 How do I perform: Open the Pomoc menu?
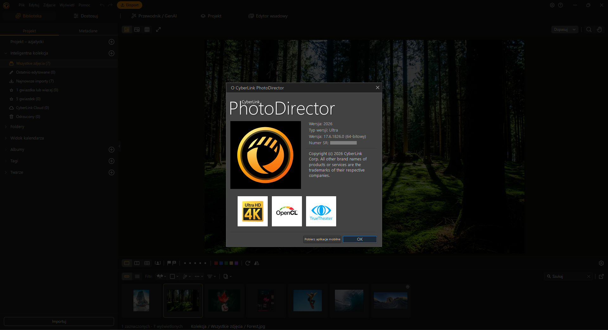tap(84, 5)
